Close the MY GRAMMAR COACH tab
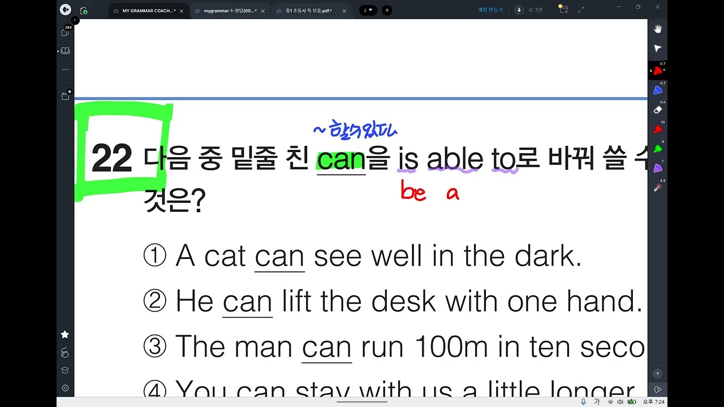This screenshot has height=407, width=724. 183,11
